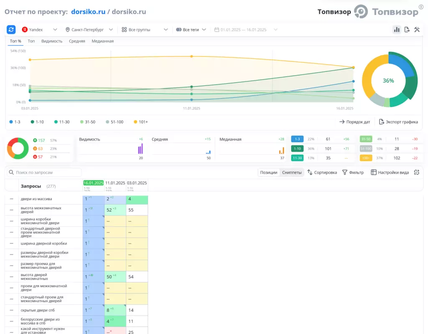Open the blue dorsiko.ru project link
Screen dimensions: 428x334
[88, 12]
